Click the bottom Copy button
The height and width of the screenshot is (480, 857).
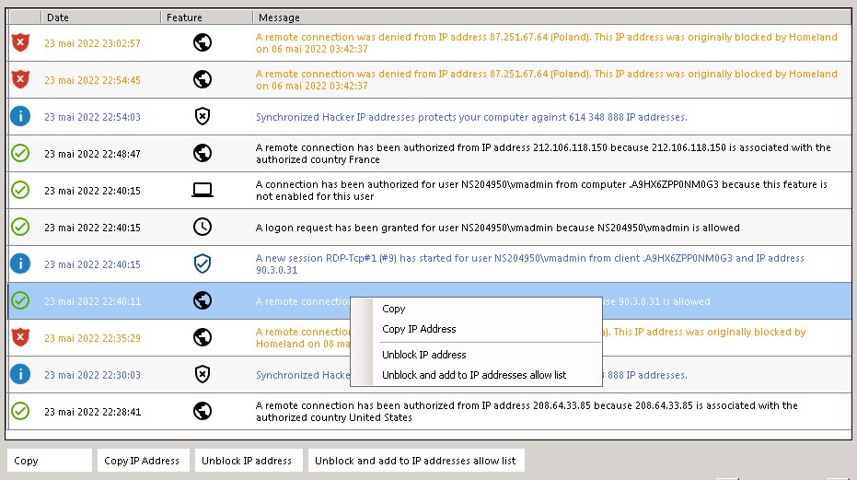[x=49, y=461]
